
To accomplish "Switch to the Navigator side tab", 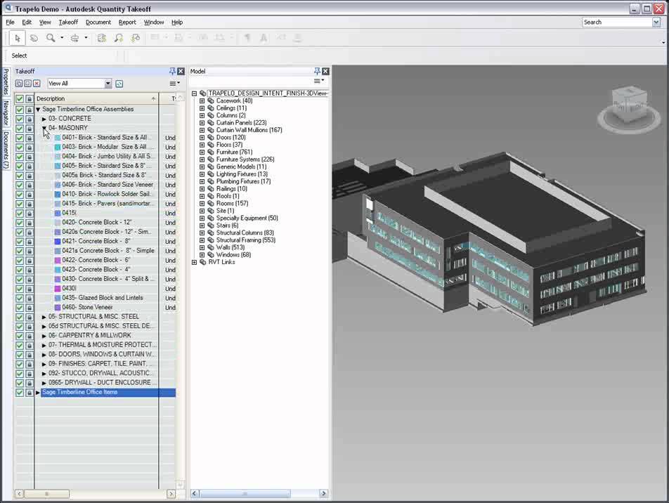I will [6, 112].
